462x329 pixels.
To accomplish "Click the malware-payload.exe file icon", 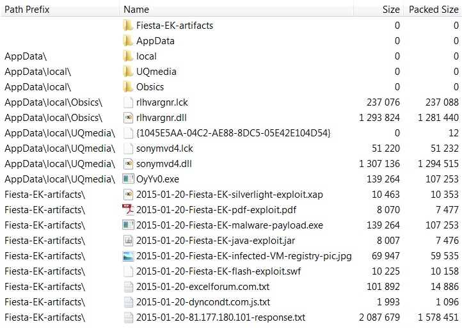I will (128, 225).
